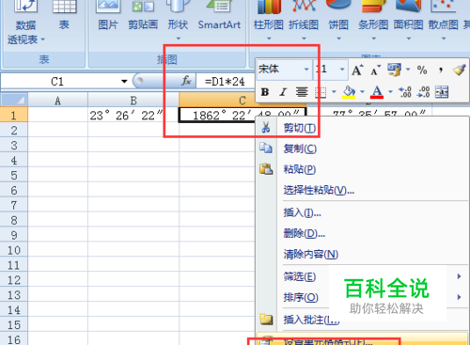The width and height of the screenshot is (470, 345).
Task: Apply red font color to cell
Action: 377,92
